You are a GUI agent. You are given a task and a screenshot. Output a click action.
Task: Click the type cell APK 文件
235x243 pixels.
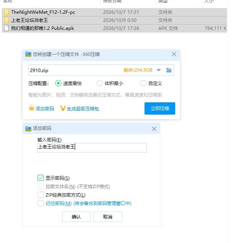(168, 28)
